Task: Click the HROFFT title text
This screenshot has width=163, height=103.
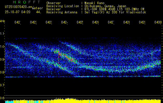Action: tap(27, 2)
